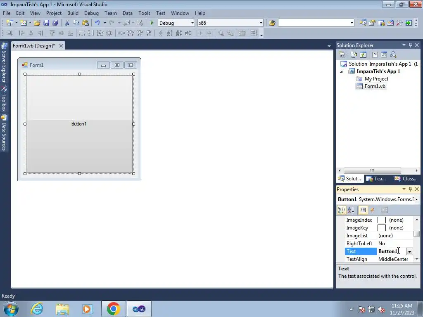Screen dimensions: 423x317
Task: Open New Project icon dropdown arrow
Action: pos(17,23)
